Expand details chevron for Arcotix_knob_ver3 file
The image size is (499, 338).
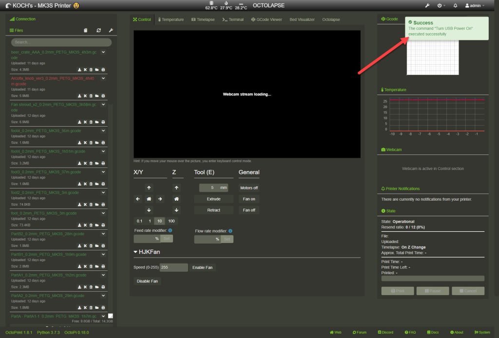tap(103, 78)
